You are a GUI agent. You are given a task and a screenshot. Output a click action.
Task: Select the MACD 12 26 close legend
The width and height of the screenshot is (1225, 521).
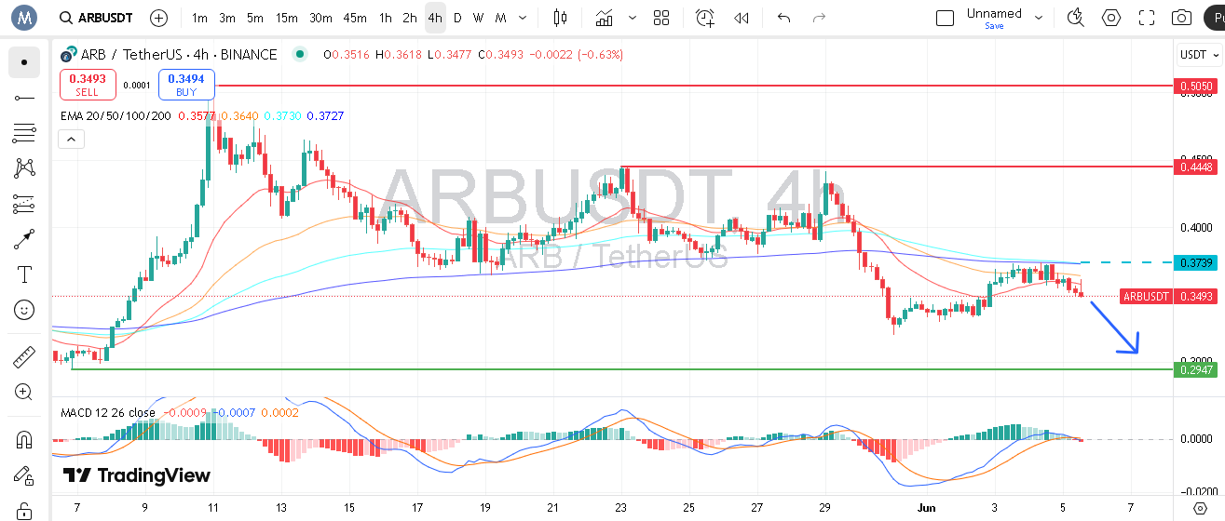[x=109, y=412]
